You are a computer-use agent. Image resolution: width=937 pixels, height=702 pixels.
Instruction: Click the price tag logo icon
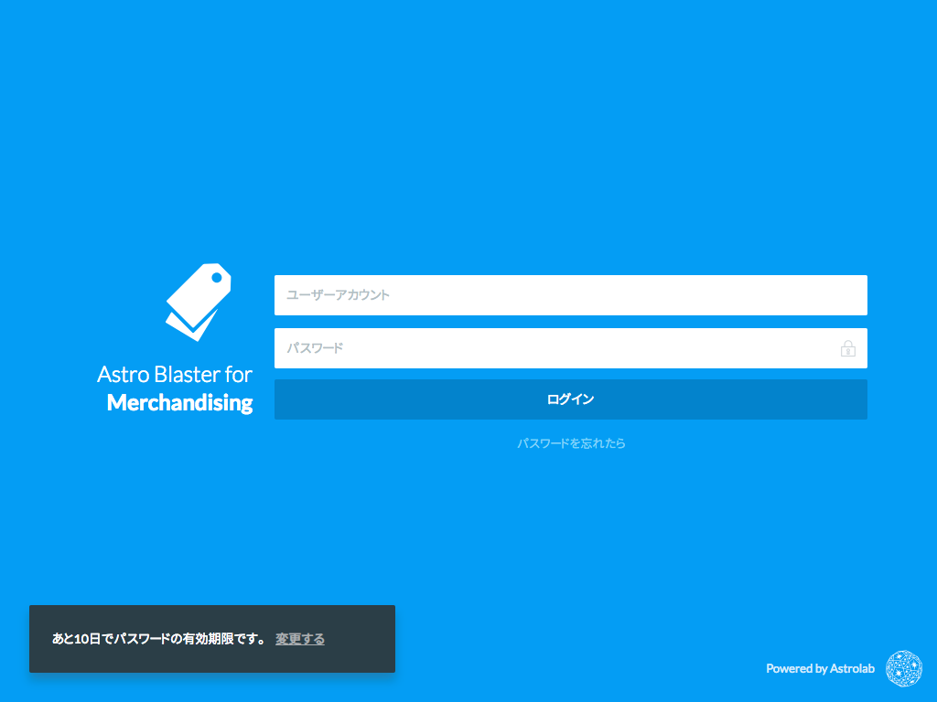click(199, 302)
